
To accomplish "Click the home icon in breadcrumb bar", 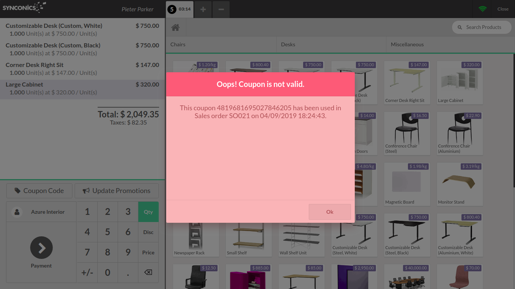I will point(175,27).
